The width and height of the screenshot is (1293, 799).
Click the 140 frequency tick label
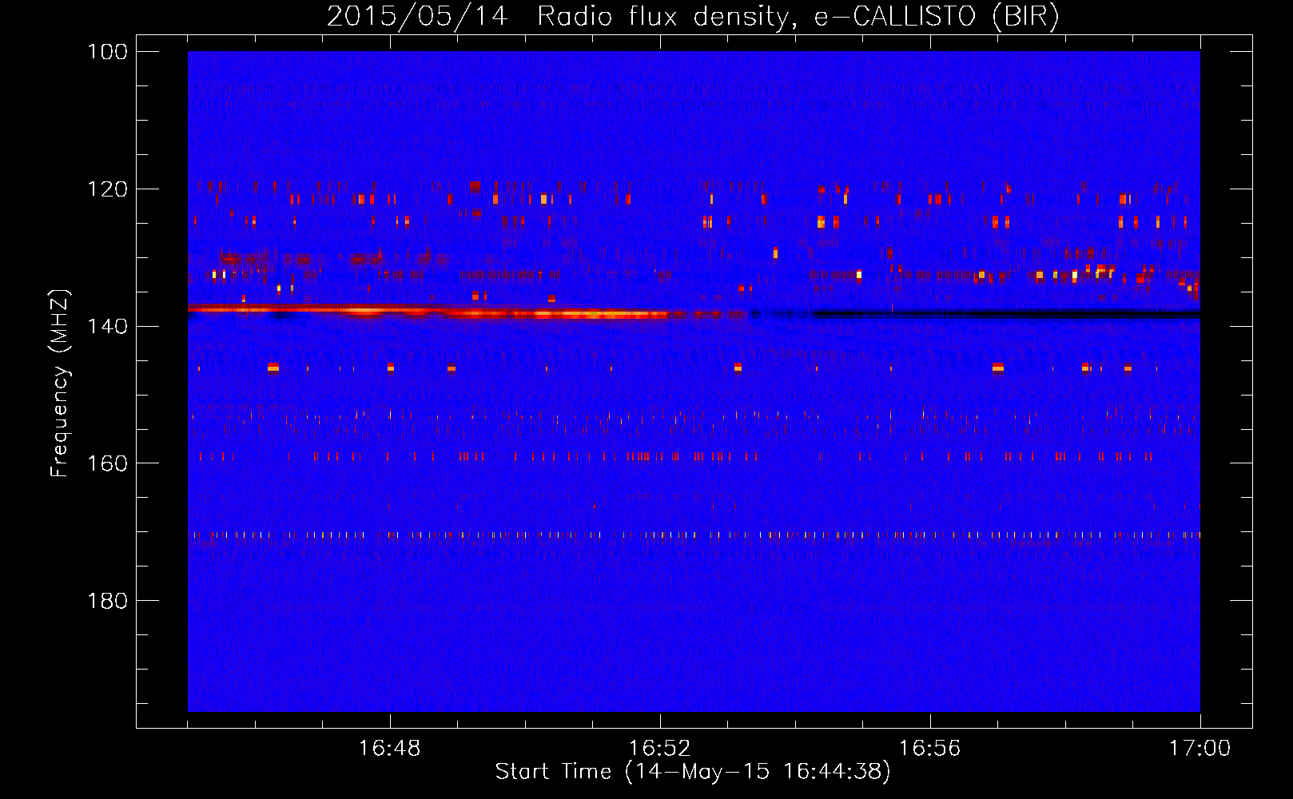point(108,326)
